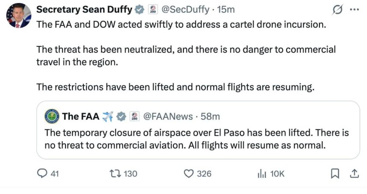Click the @FAANews handle
Image resolution: width=367 pixels, height=194 pixels.
point(167,116)
